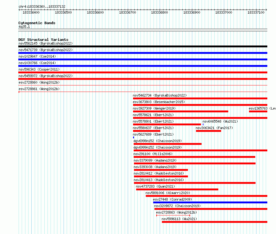The width and height of the screenshot is (276, 234).
Task: Click the red dgv6998n152 variant bar
Action: (x=167, y=144)
